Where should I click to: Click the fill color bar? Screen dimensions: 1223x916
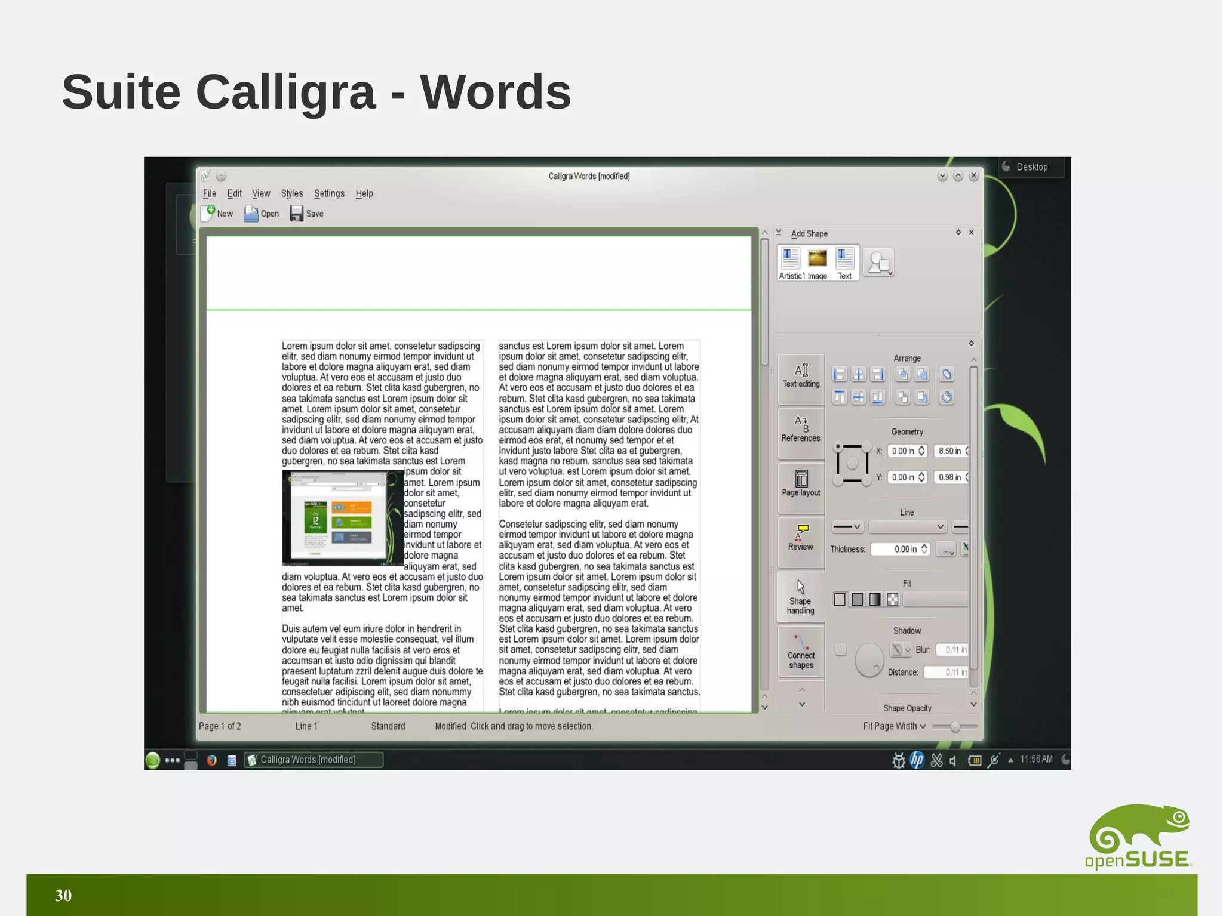(x=936, y=600)
